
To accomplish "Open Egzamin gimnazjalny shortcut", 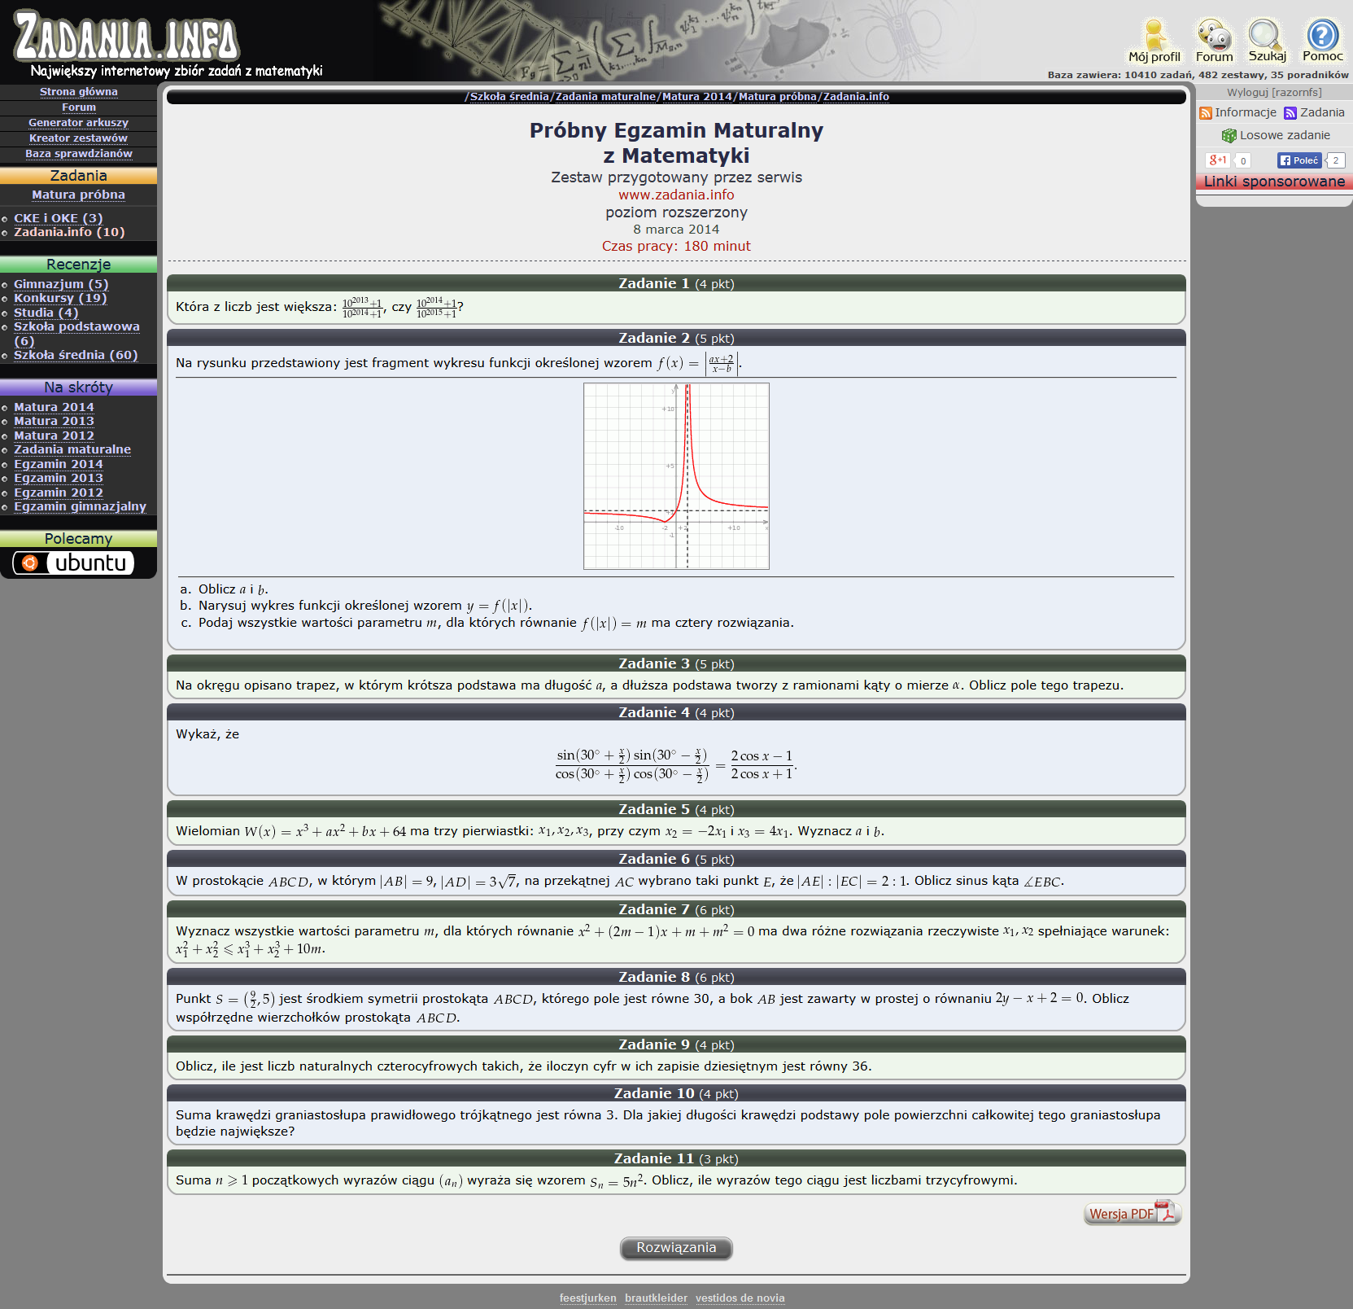I will [81, 506].
